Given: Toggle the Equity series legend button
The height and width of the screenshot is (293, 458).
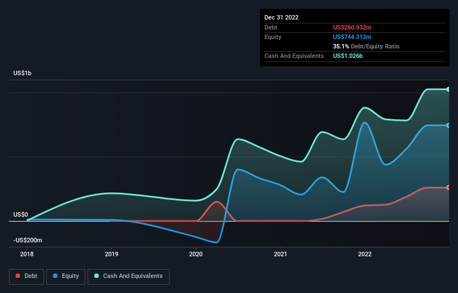Looking at the screenshot, I should tap(66, 276).
